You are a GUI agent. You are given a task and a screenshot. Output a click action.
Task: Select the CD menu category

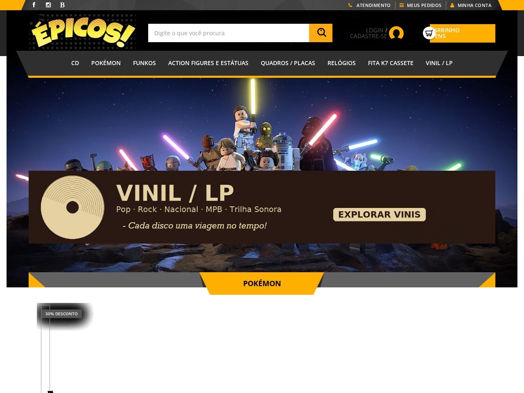coord(75,63)
